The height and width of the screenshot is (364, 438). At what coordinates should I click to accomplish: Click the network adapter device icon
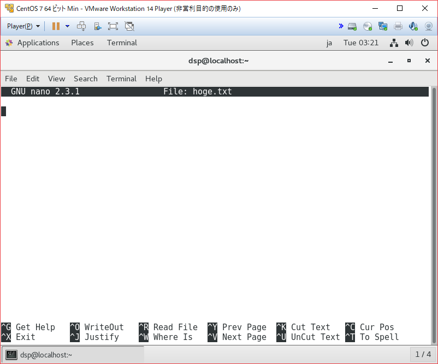click(x=383, y=27)
